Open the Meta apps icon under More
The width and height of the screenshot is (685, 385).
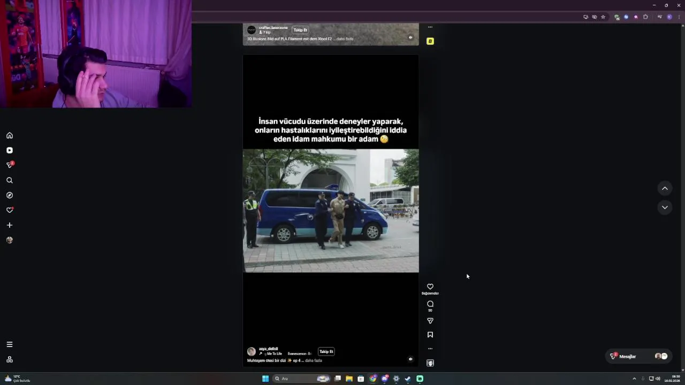10,359
